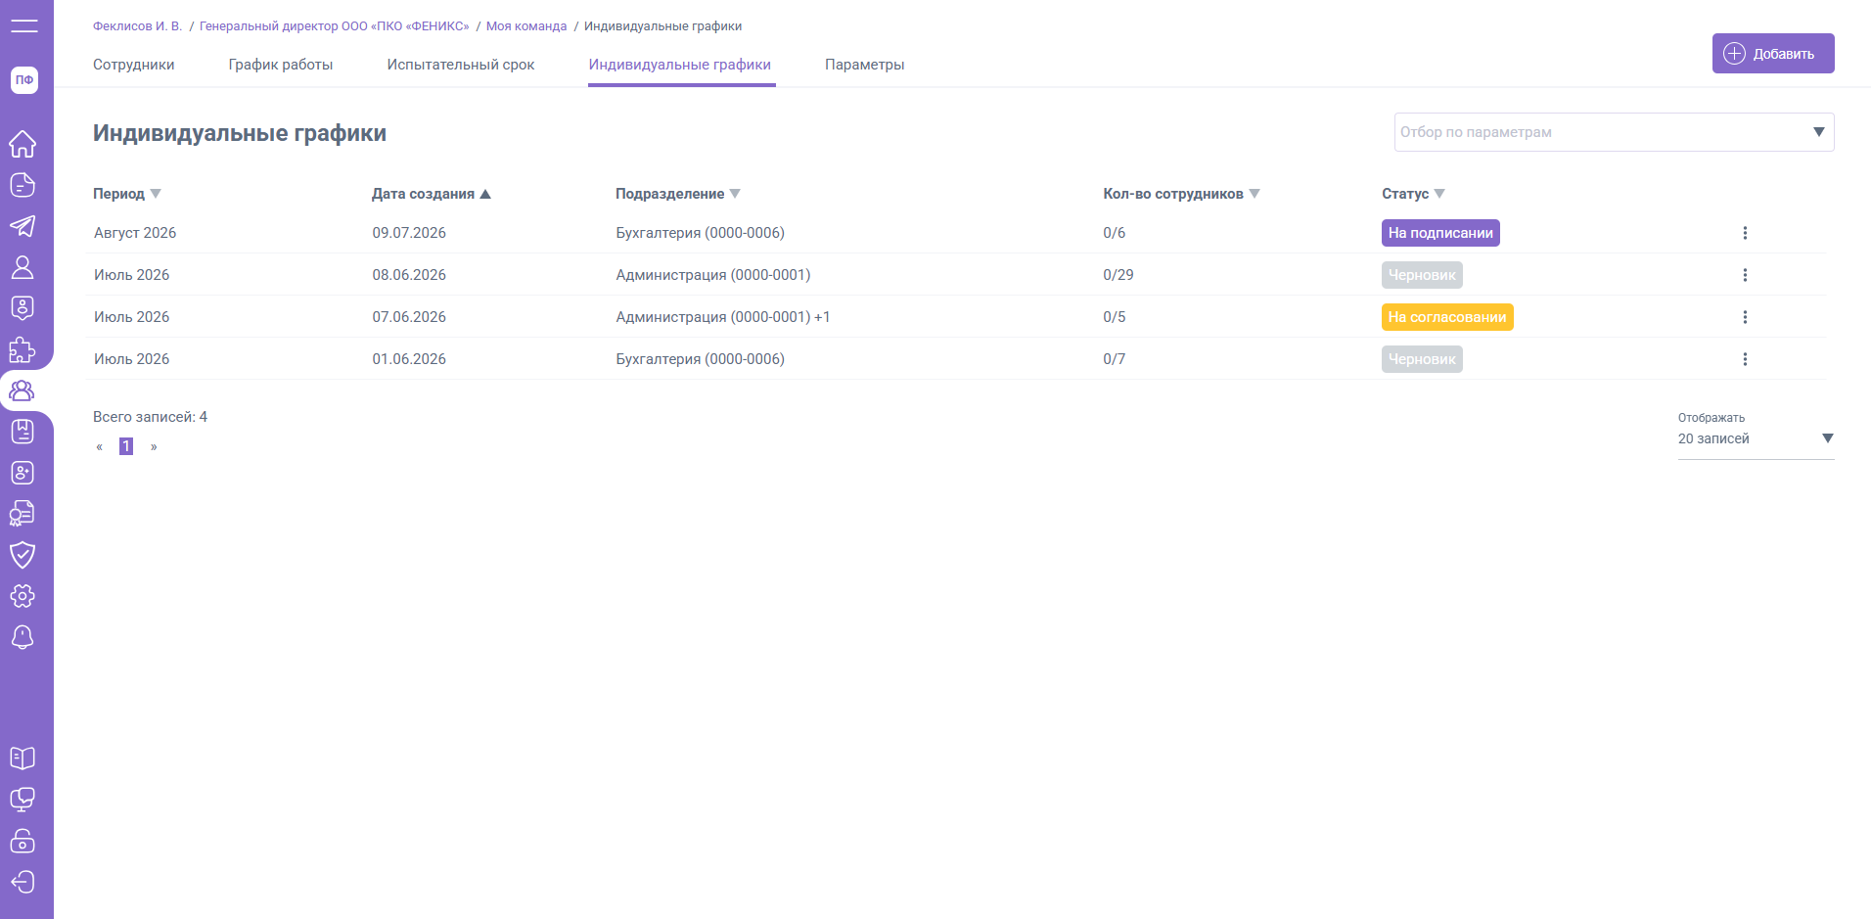Select page 1 in pagination
The width and height of the screenshot is (1871, 919).
126,446
